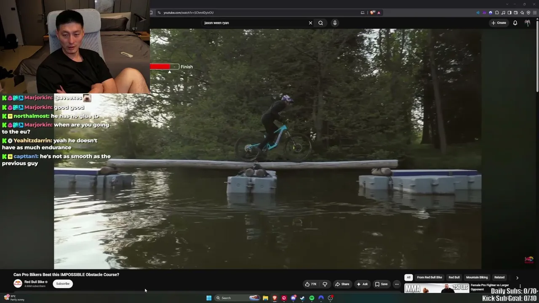Save the video to a playlist
The height and width of the screenshot is (303, 539).
click(x=382, y=284)
